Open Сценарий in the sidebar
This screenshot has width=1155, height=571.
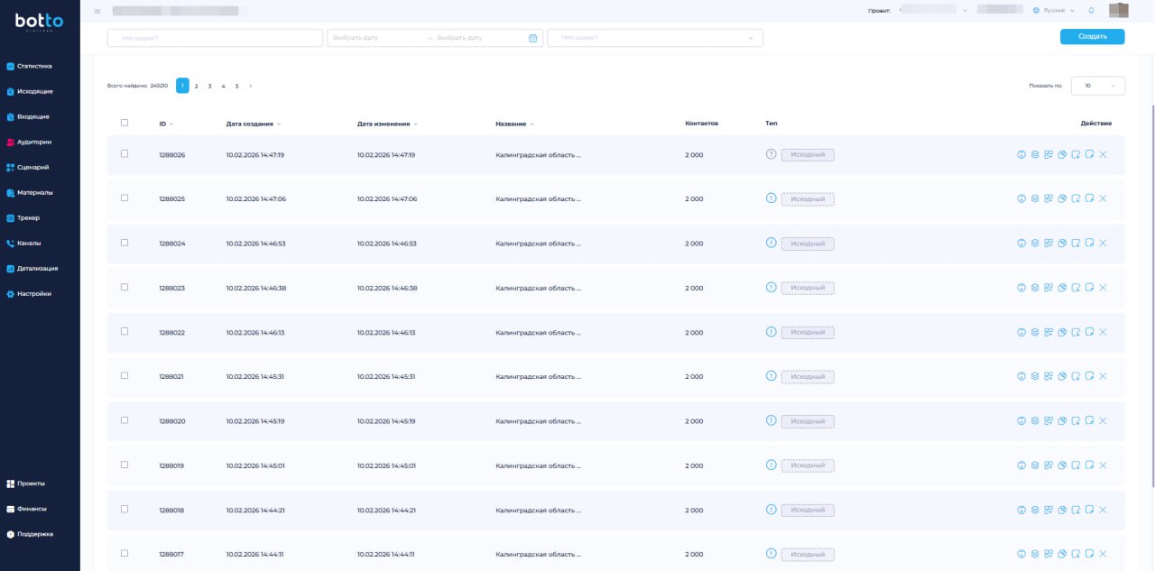[x=32, y=167]
